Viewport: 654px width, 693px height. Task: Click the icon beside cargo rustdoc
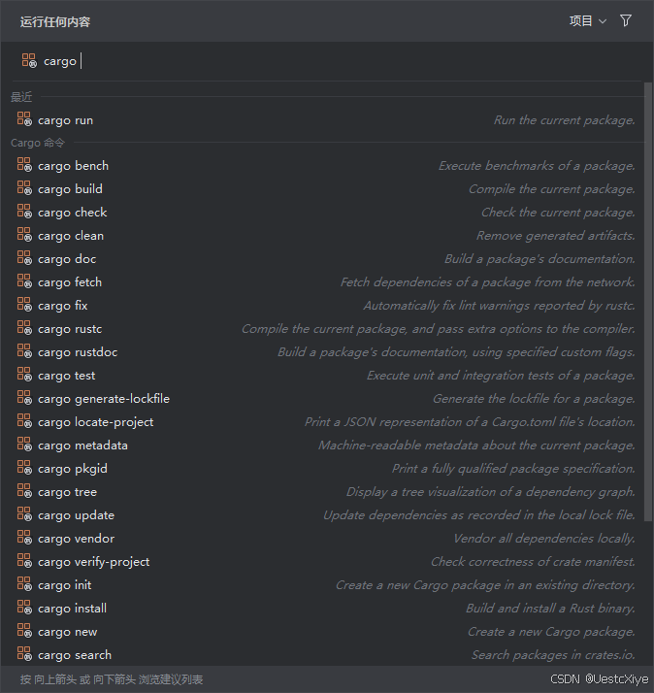[x=24, y=351]
